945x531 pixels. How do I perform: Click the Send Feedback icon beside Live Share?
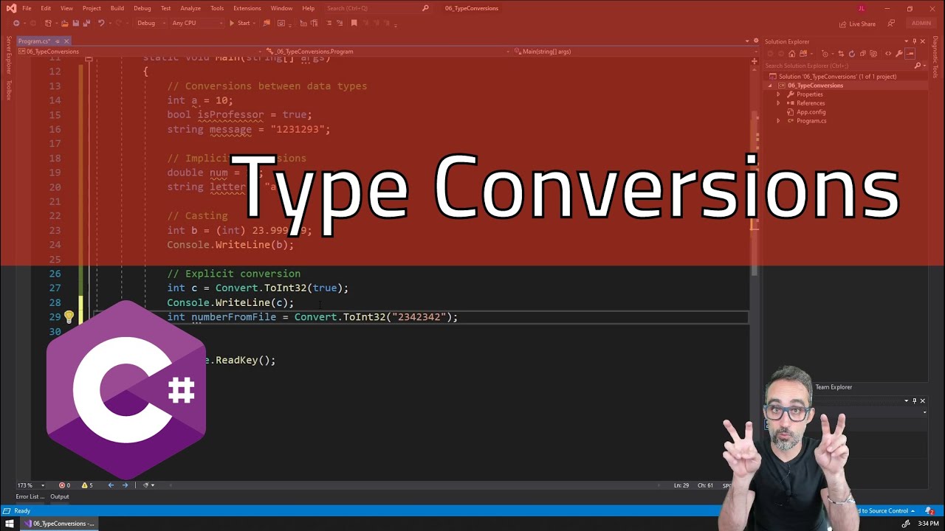point(890,24)
